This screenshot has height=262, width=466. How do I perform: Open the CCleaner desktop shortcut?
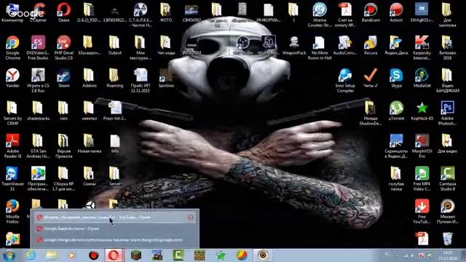[39, 12]
